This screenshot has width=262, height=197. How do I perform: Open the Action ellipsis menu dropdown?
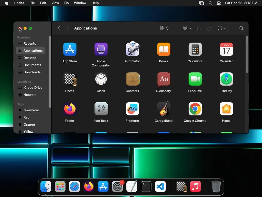coord(222,28)
